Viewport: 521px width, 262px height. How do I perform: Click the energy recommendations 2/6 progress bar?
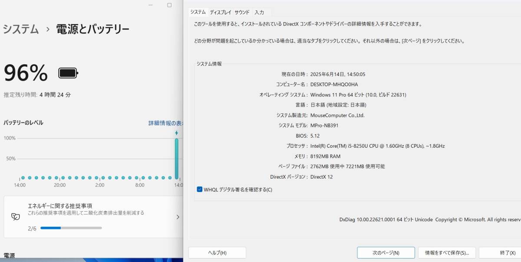pyautogui.click(x=71, y=228)
